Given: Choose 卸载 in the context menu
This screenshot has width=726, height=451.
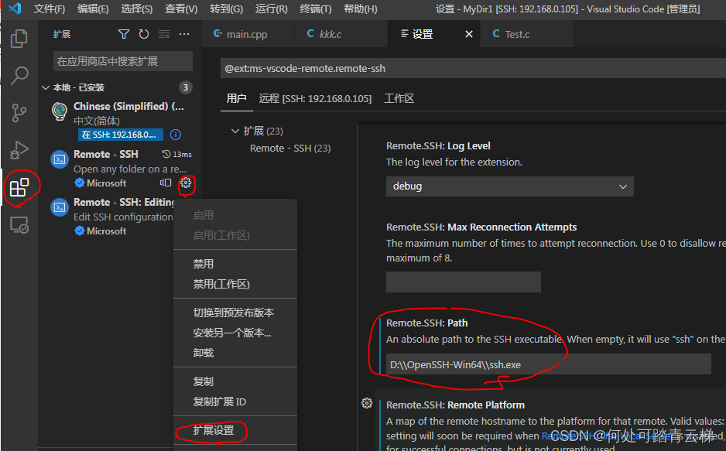Looking at the screenshot, I should [235, 353].
